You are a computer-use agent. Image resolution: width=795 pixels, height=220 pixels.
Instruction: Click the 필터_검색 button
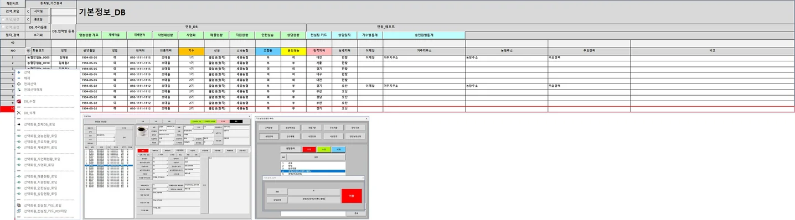(12, 35)
